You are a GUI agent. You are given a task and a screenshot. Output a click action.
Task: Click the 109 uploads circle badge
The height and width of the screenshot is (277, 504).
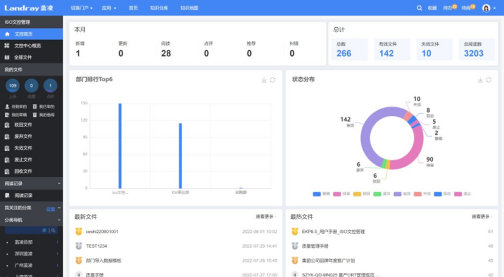[x=13, y=86]
